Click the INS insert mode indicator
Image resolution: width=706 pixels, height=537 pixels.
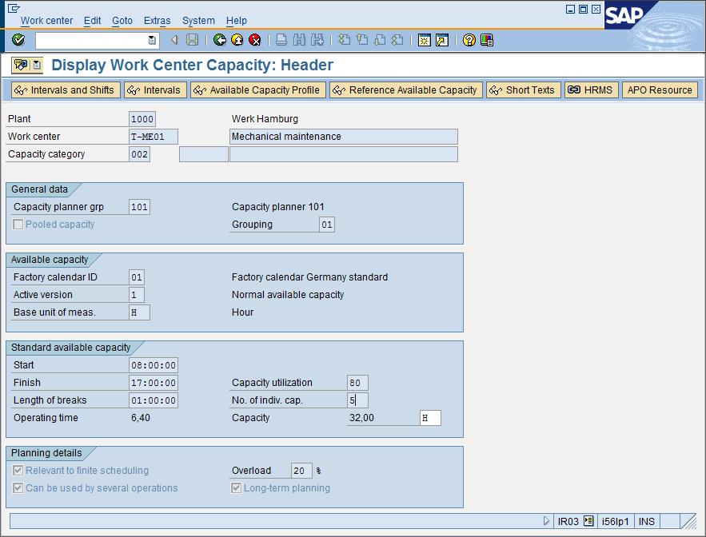(647, 521)
